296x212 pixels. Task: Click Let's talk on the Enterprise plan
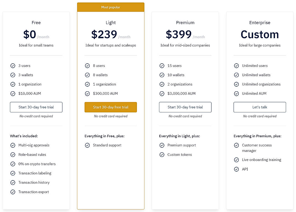click(x=259, y=107)
